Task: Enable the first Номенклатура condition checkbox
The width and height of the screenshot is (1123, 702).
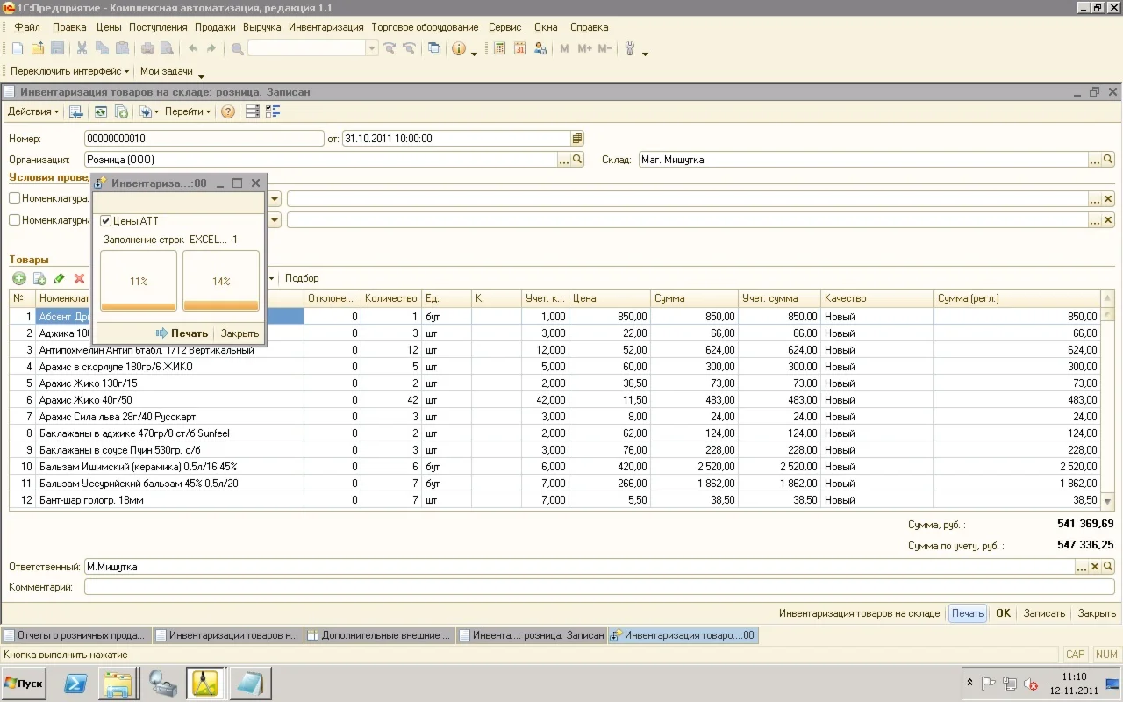Action: (x=14, y=198)
